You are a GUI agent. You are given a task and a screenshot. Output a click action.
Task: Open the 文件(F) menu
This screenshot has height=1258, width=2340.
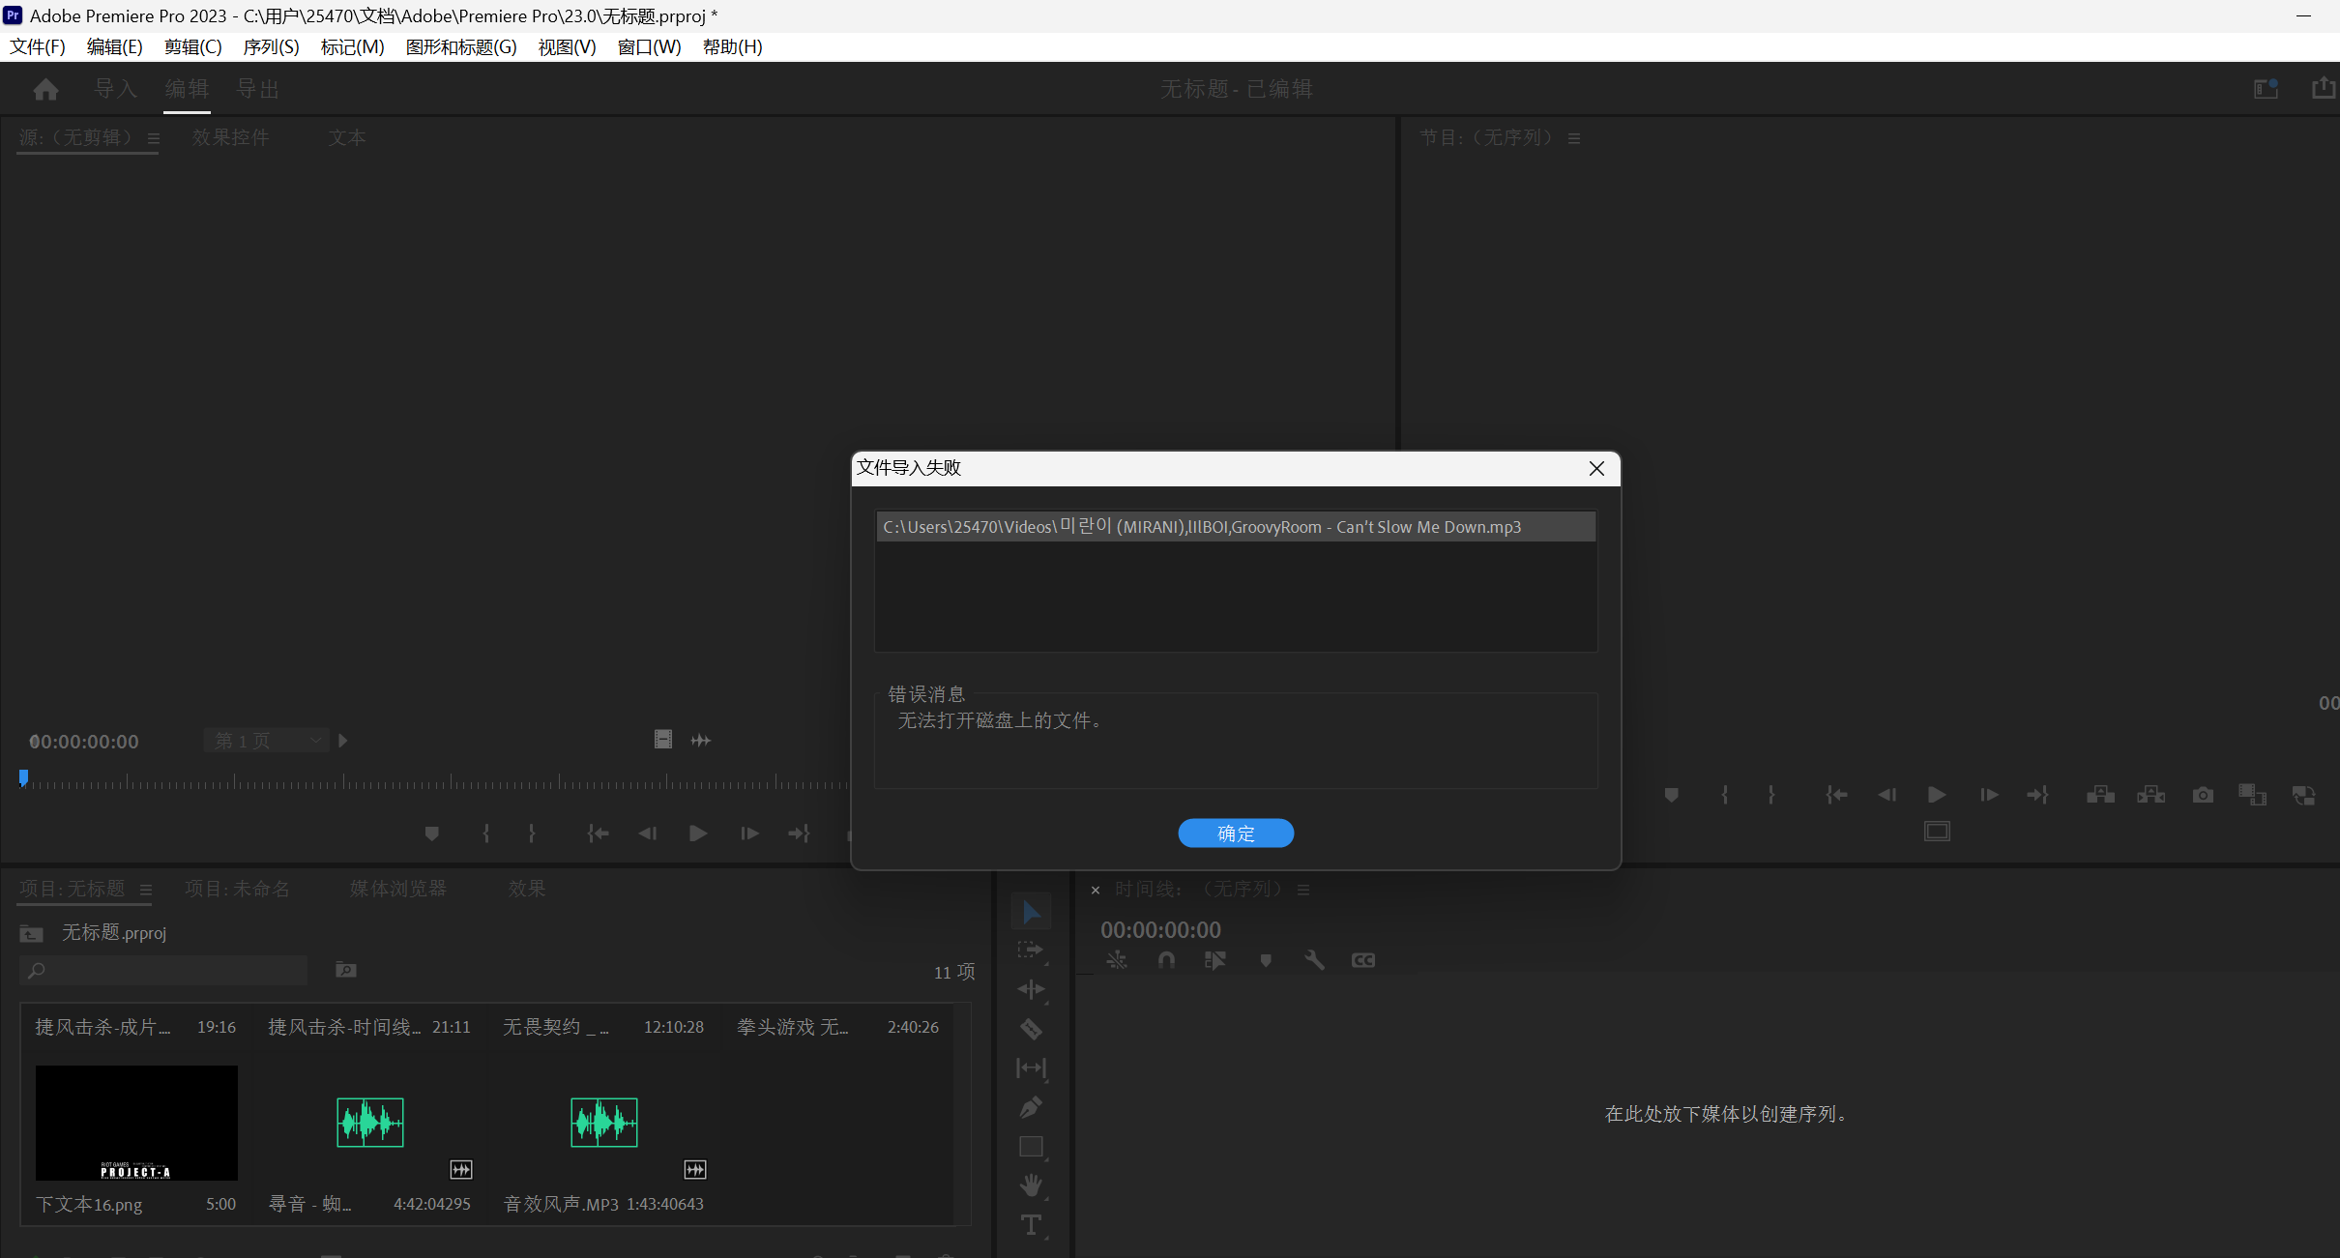pos(38,46)
